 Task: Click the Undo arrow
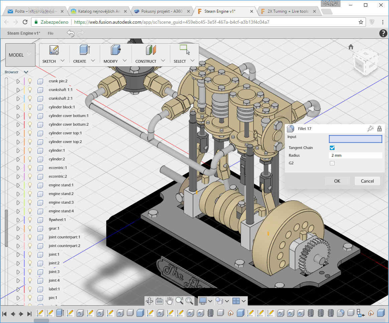pyautogui.click(x=71, y=33)
